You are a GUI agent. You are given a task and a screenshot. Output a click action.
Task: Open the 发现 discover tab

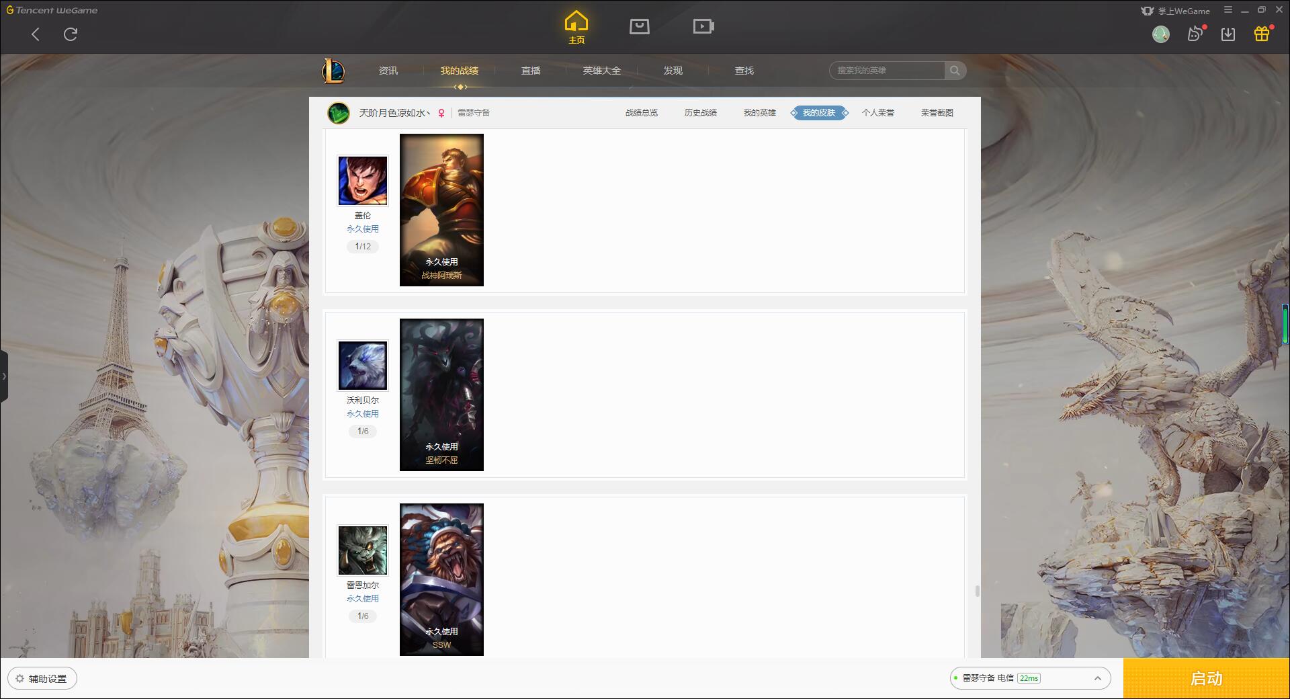click(x=673, y=71)
